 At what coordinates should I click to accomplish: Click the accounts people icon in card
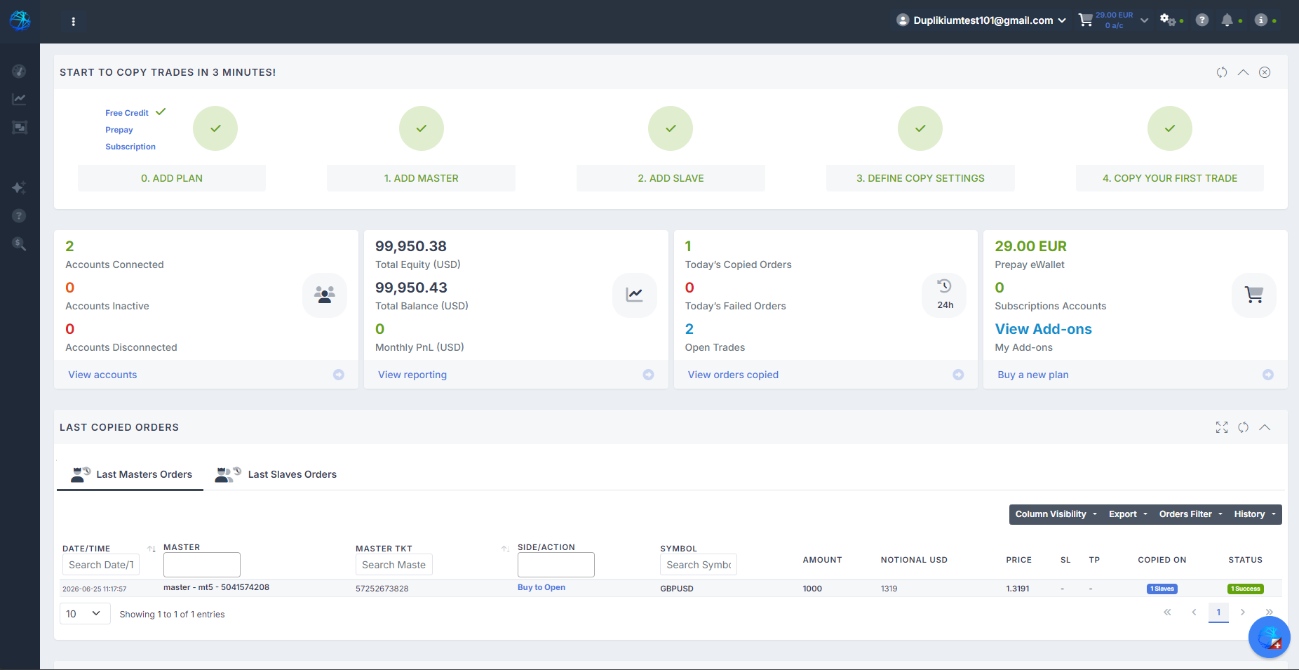325,295
